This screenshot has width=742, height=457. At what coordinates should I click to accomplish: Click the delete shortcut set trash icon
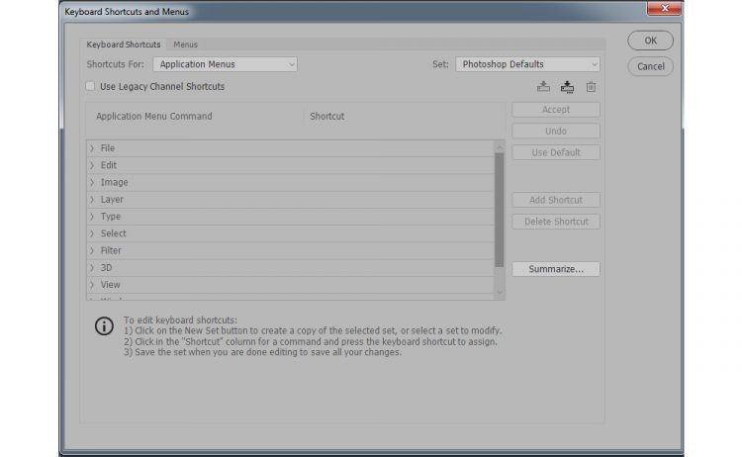point(591,87)
